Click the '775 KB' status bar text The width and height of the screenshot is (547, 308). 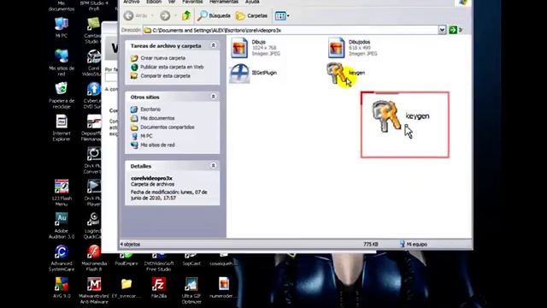point(370,245)
